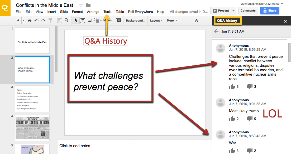Open the Format menu
291x154 pixels.
77,12
